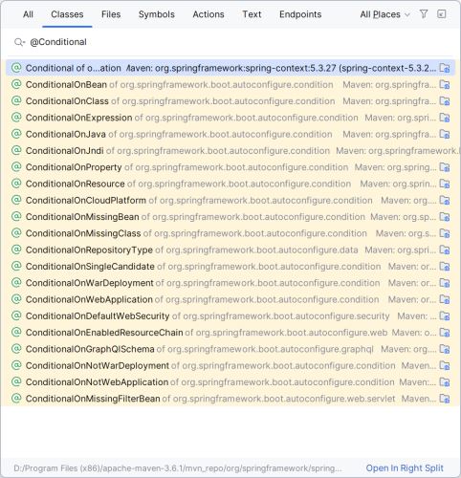Select ConditionalOnBean result

click(230, 84)
